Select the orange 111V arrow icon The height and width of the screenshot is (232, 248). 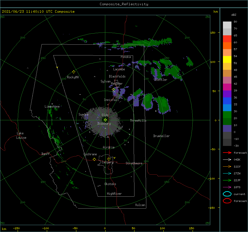(227, 166)
